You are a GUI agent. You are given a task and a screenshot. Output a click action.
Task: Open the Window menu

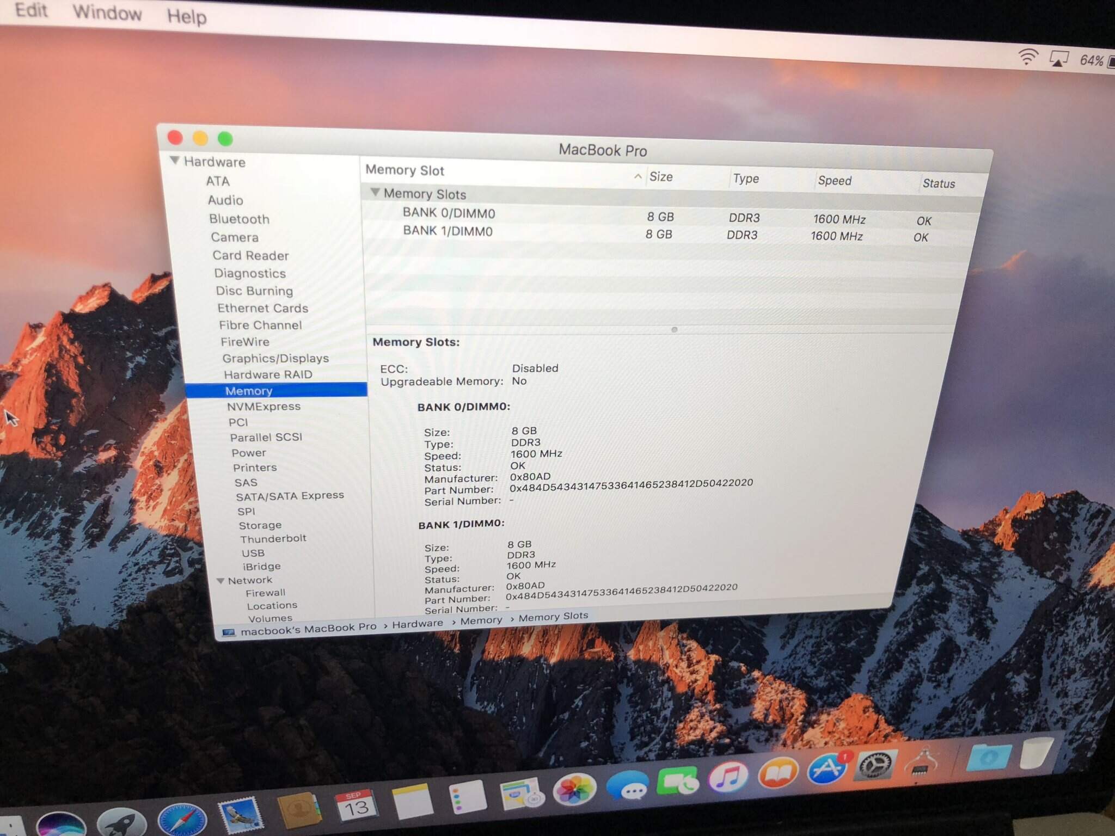(x=107, y=12)
